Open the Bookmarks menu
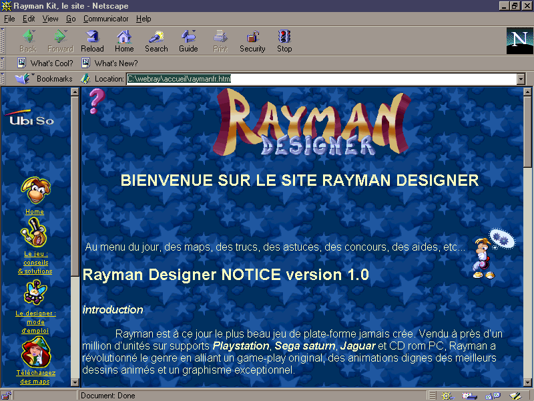Viewport: 534px width, 401px height. (44, 79)
